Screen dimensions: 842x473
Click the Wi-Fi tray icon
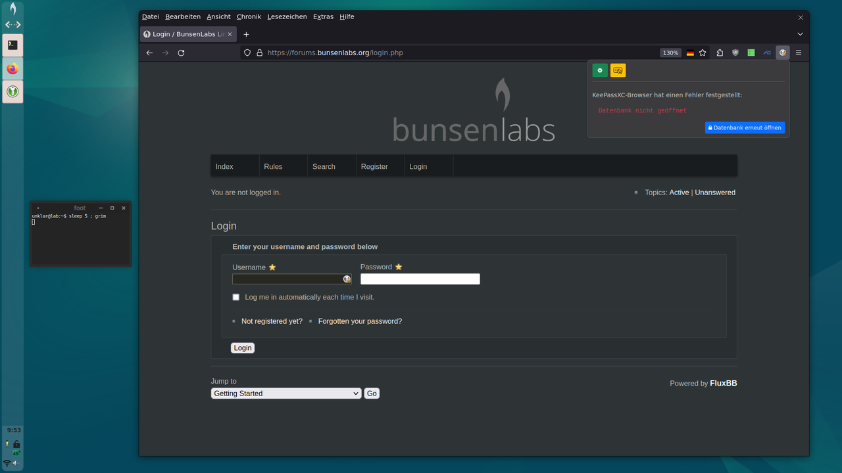pyautogui.click(x=7, y=463)
